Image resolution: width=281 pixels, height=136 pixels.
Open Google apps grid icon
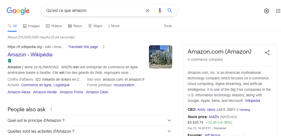(278, 11)
